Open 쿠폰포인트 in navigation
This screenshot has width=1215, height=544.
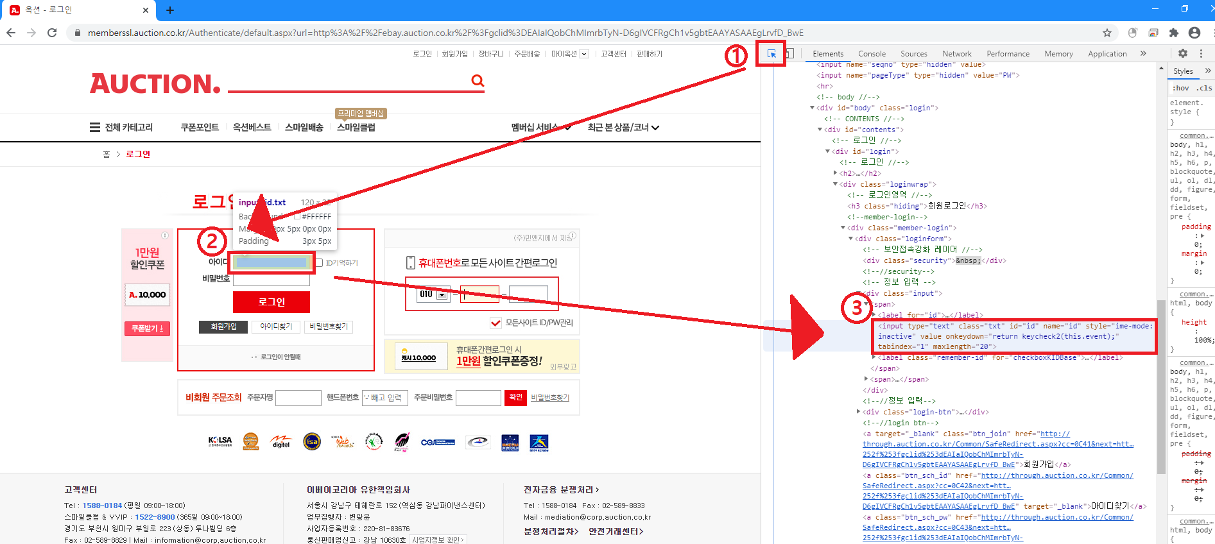(x=200, y=127)
